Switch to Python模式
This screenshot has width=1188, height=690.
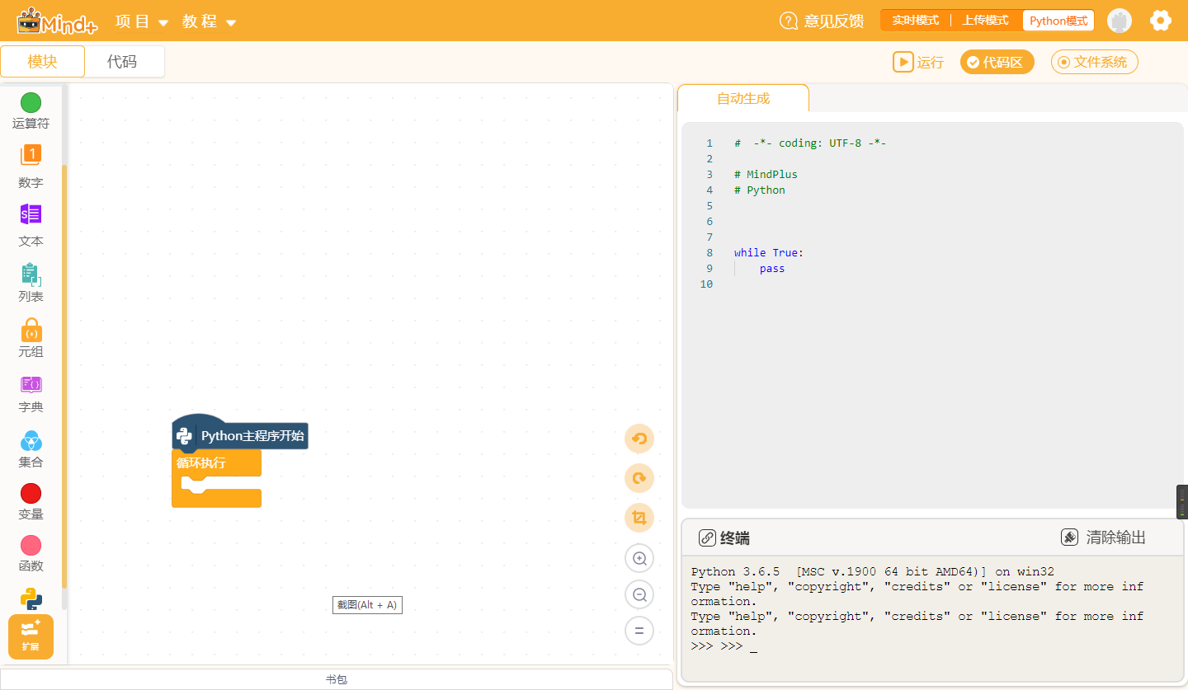pyautogui.click(x=1058, y=21)
